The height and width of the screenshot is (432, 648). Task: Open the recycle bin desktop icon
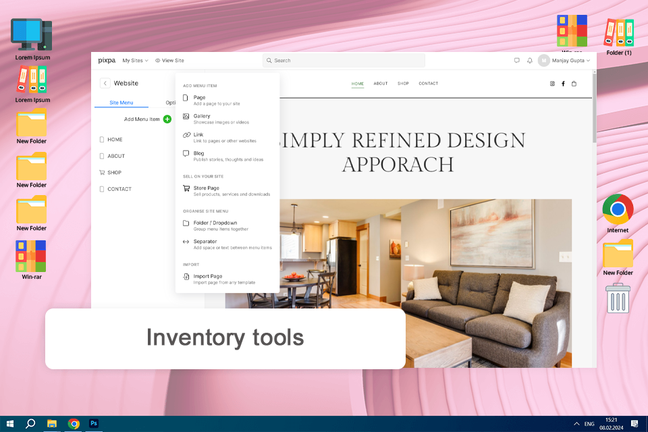coord(618,298)
